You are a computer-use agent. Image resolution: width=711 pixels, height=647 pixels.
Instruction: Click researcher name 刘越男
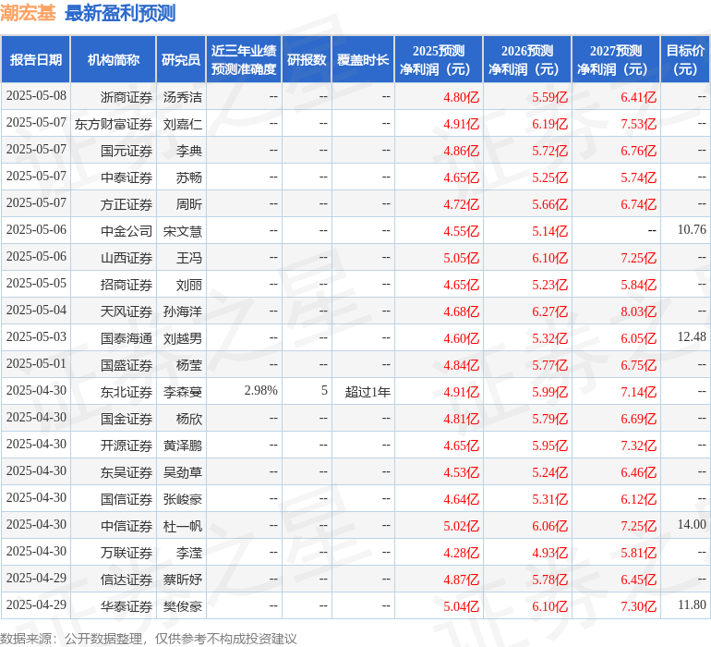tap(182, 338)
